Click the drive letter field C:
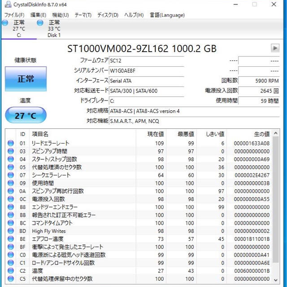The image size is (287, 287). [x=147, y=101]
